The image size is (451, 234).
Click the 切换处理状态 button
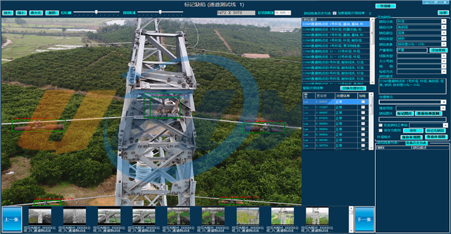[353, 88]
